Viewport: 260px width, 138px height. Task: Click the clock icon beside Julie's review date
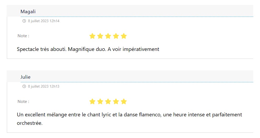pos(24,86)
